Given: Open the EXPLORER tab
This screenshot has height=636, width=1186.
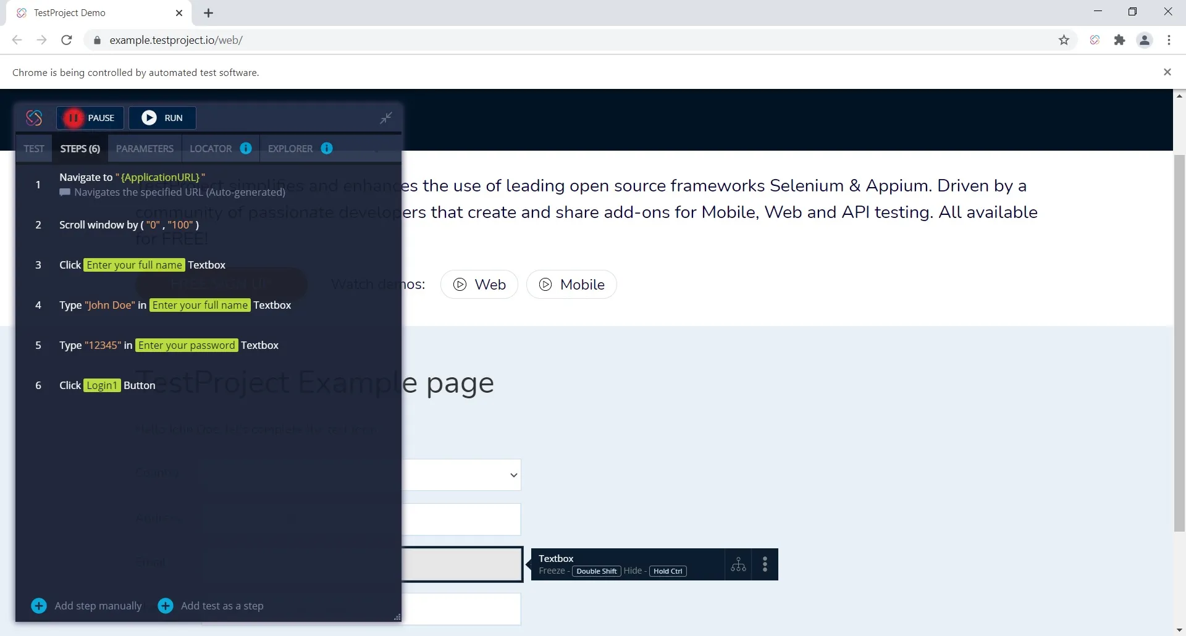Looking at the screenshot, I should point(290,148).
